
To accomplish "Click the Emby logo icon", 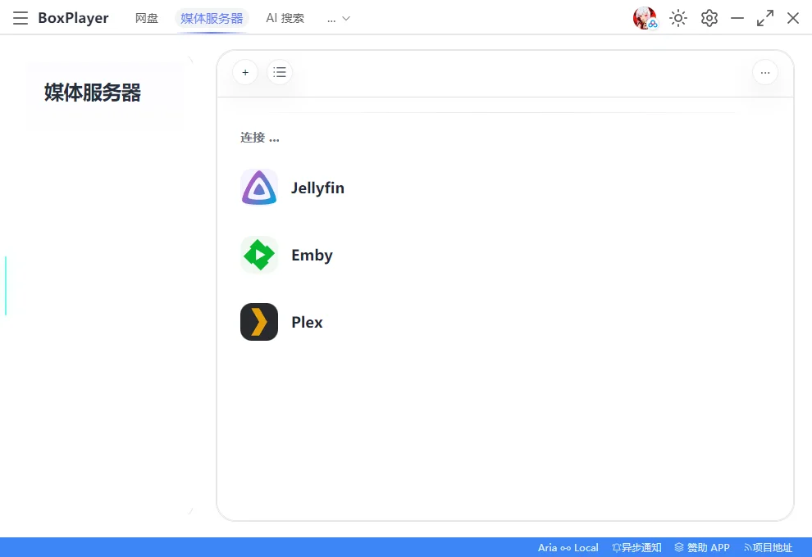I will point(259,255).
